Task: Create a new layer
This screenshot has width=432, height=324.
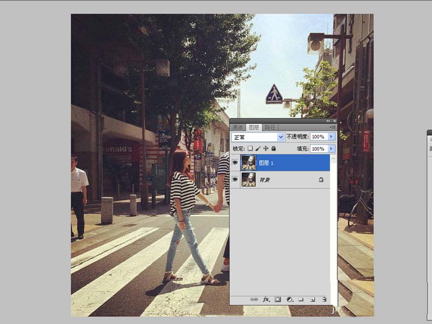Action: tap(313, 300)
